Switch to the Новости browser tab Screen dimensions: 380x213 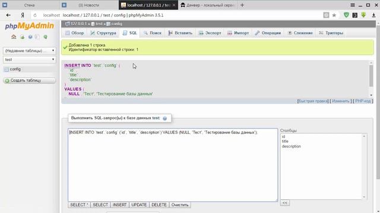tap(88, 5)
